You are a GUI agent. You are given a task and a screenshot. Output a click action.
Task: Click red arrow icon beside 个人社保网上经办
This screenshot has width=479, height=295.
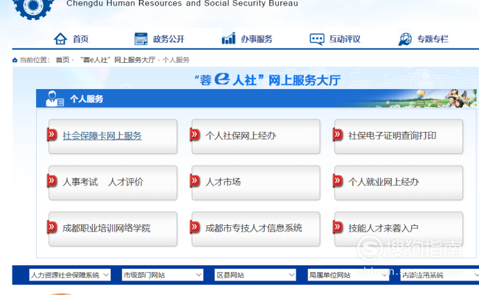click(x=195, y=135)
